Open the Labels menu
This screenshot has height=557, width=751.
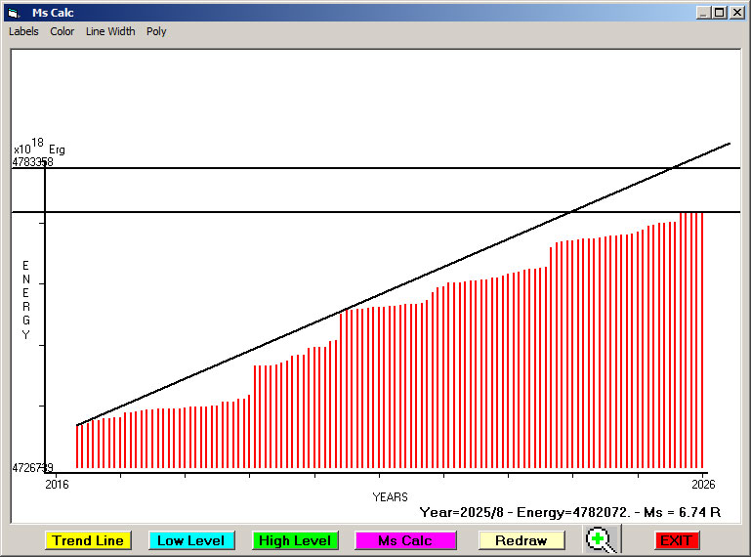(x=23, y=31)
